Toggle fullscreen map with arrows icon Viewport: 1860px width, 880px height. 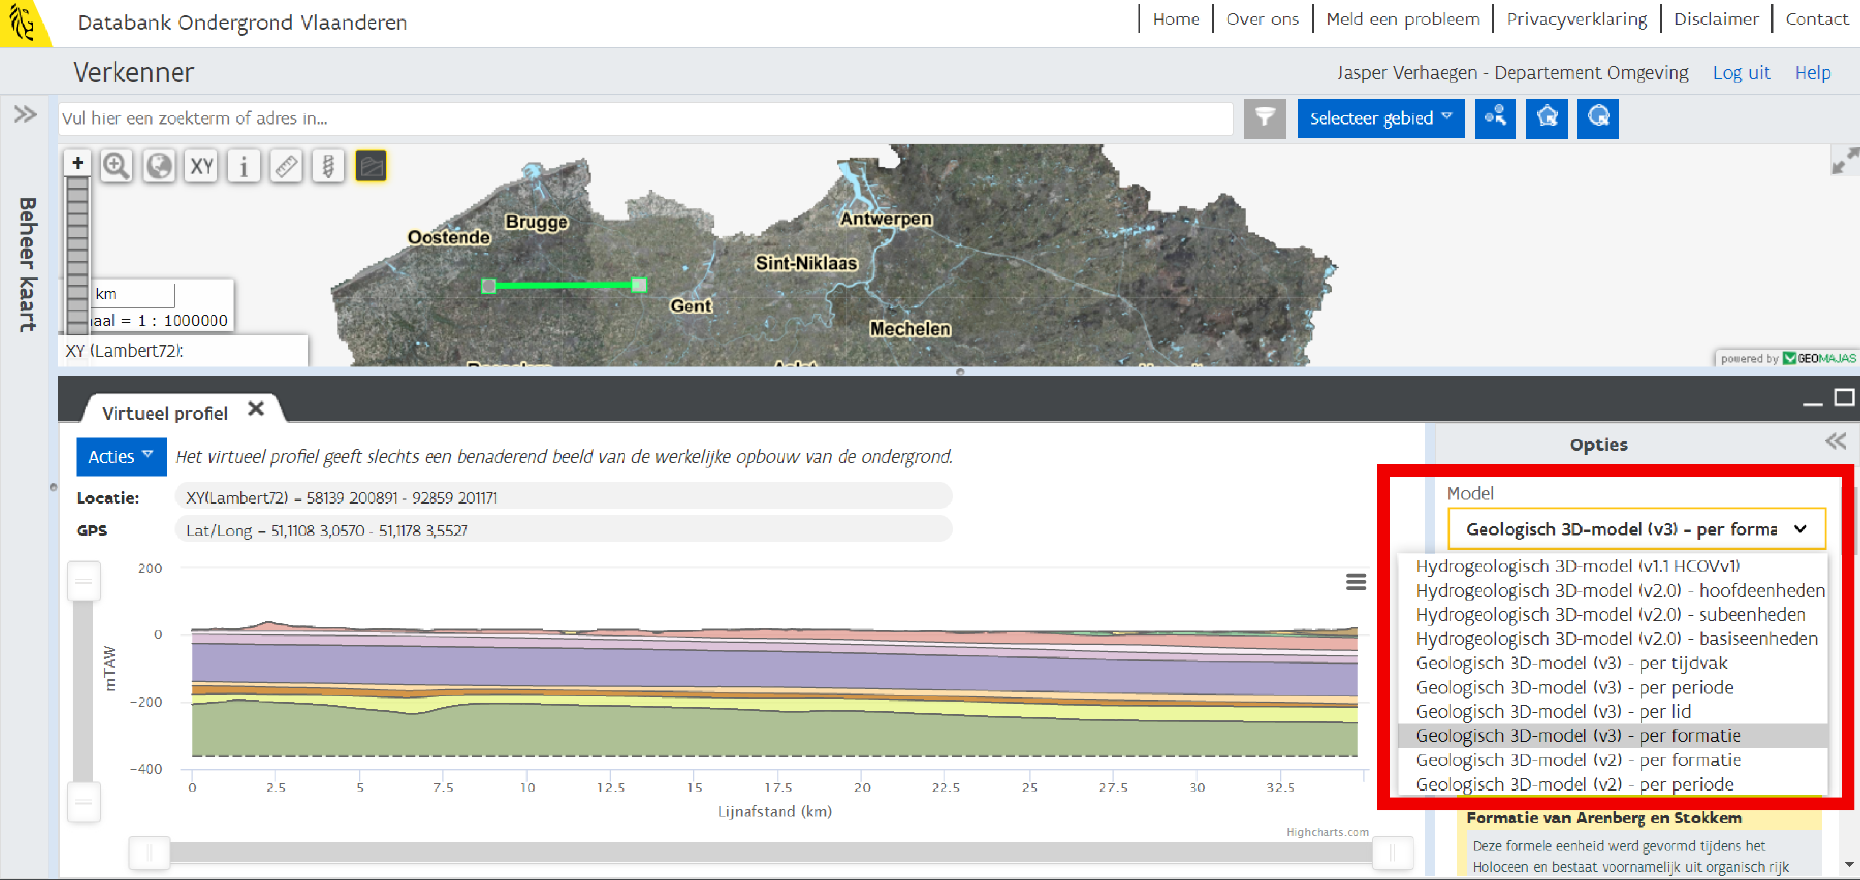point(1845,160)
